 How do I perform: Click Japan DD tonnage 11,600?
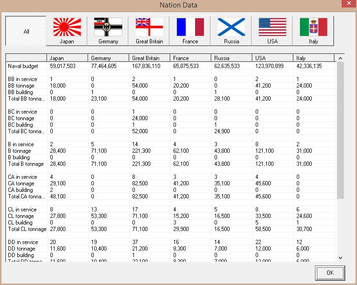coord(57,249)
